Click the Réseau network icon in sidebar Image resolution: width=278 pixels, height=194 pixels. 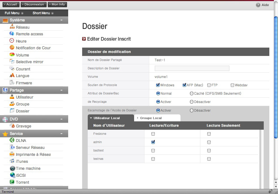point(12,27)
